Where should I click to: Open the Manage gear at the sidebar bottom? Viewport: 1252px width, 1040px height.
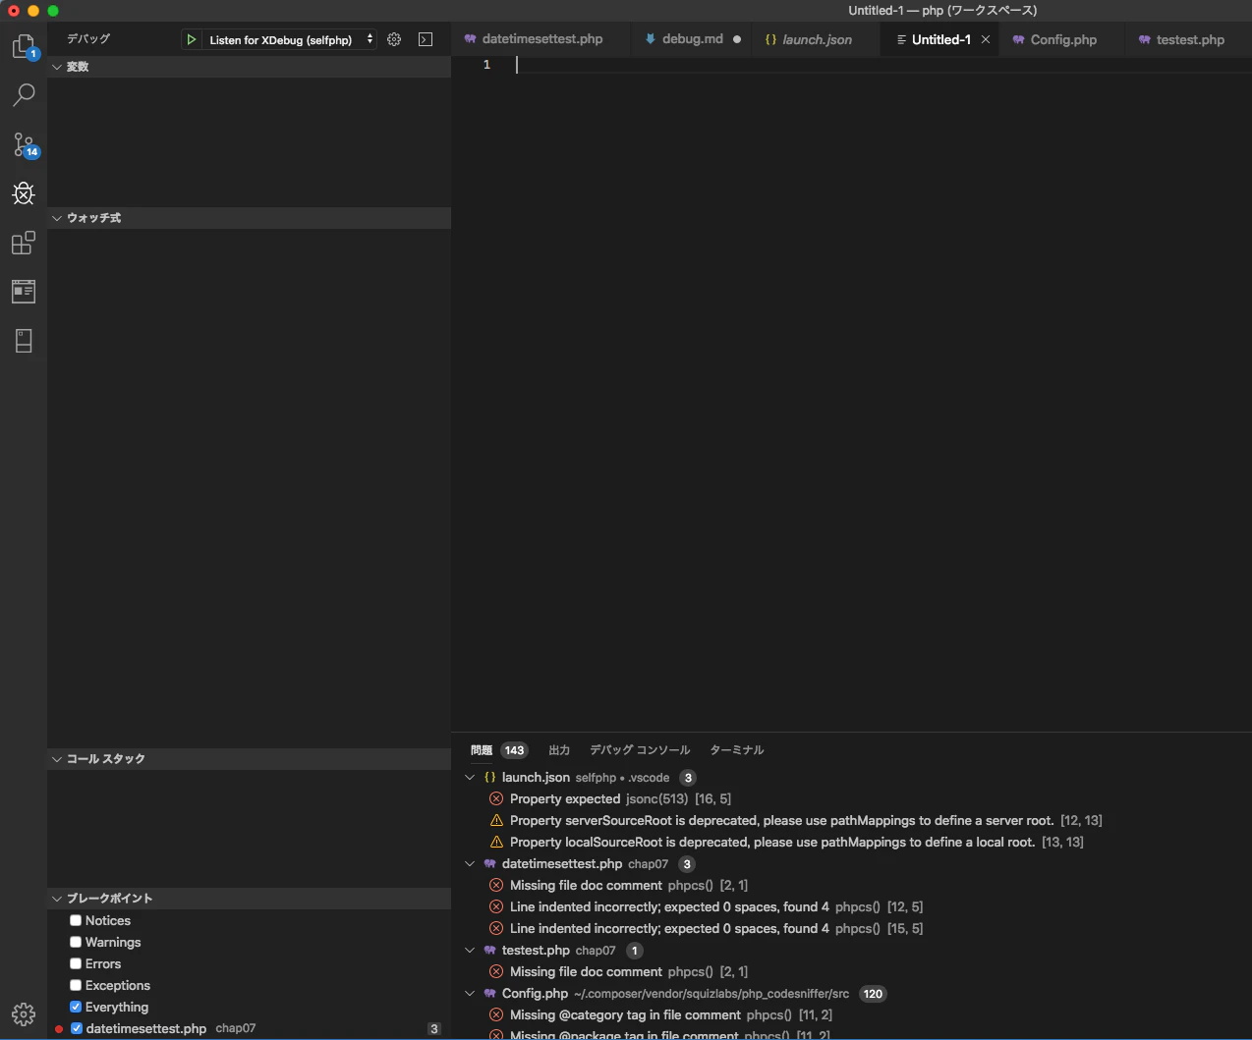(x=24, y=1013)
